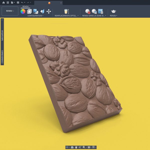This screenshot has height=150, width=150.
Task: Open the Appearance color wheel tool
Action: pos(23,11)
